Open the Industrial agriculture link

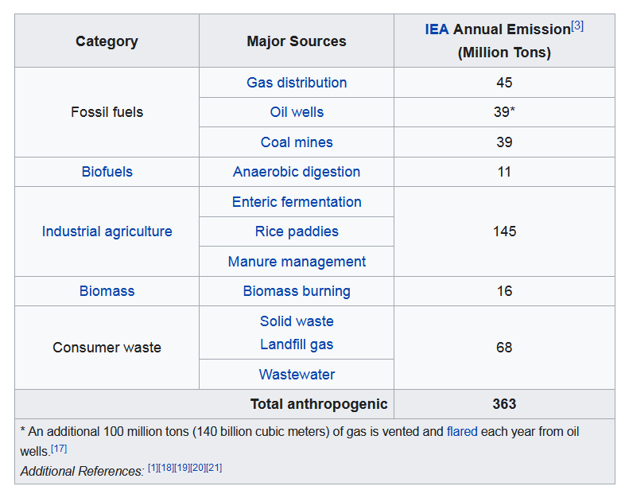[107, 231]
